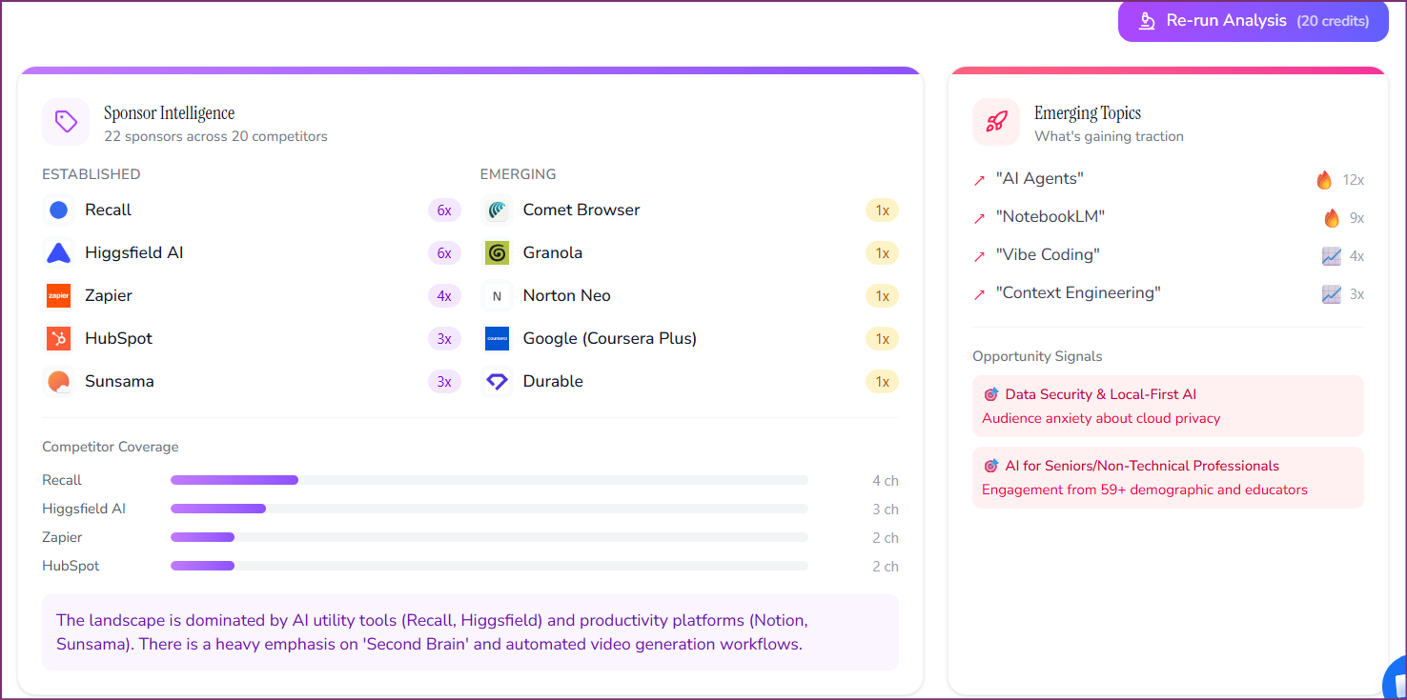The height and width of the screenshot is (700, 1407).
Task: Click the Higgsfield AI triangle logo
Action: pyautogui.click(x=58, y=252)
